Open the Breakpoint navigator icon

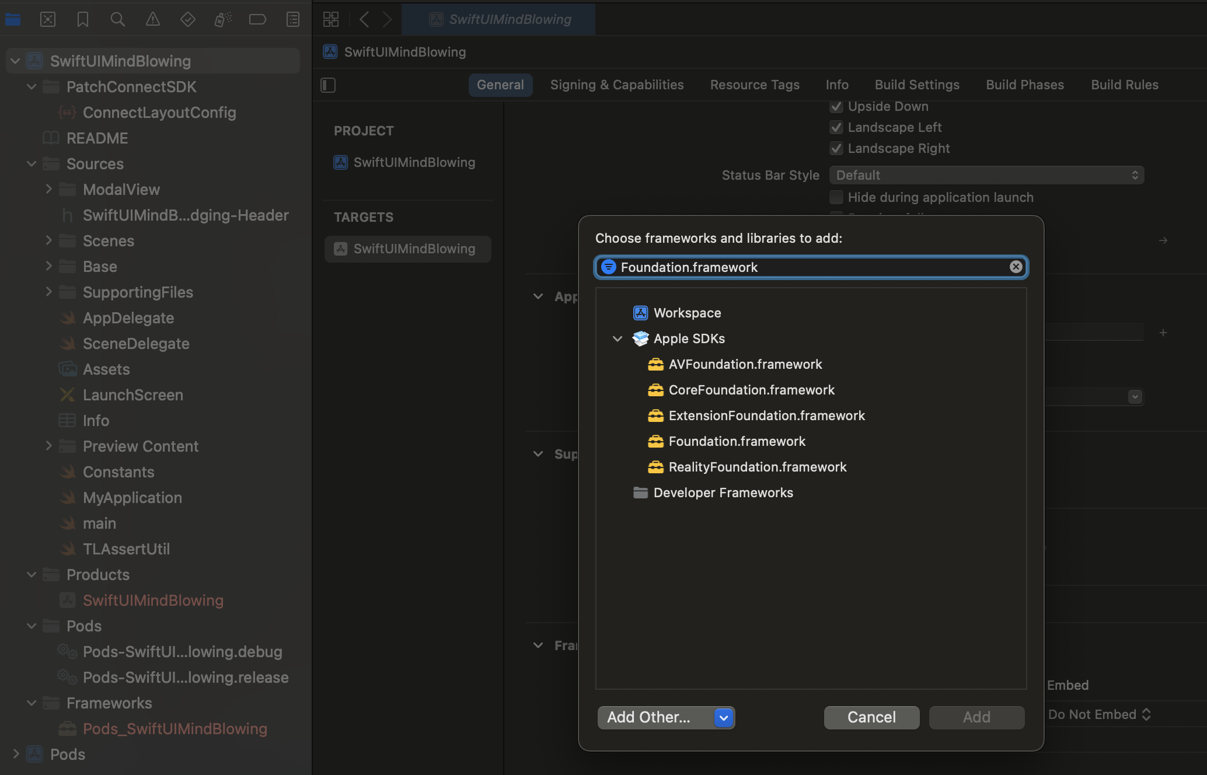257,19
